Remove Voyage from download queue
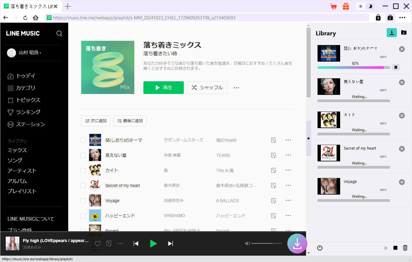 (x=402, y=182)
